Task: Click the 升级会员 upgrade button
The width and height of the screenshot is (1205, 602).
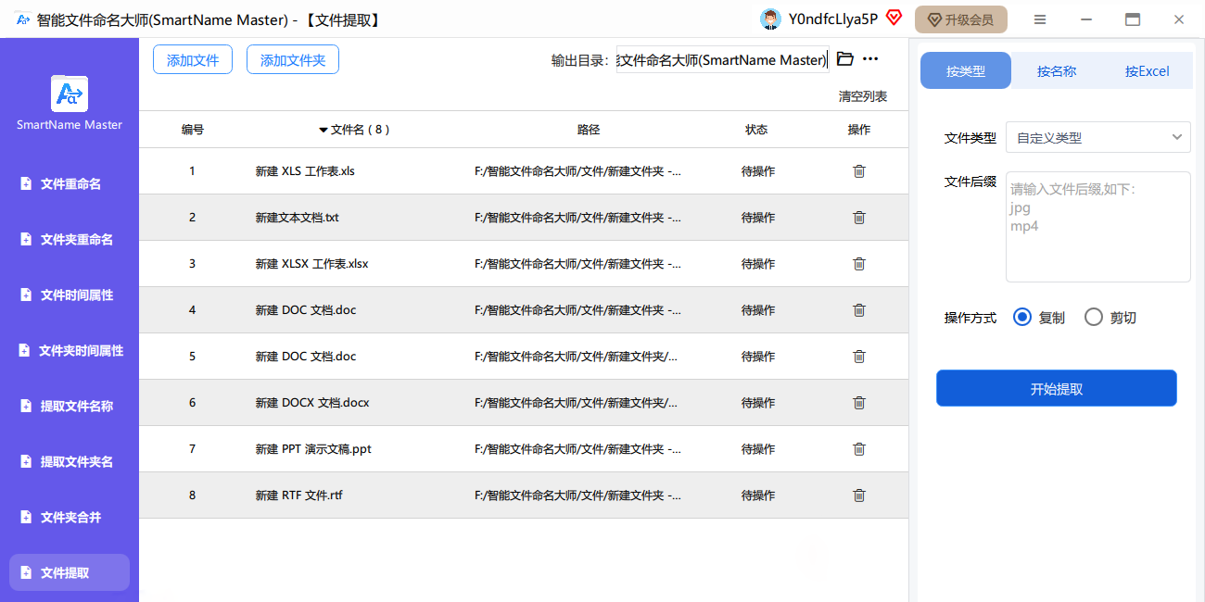Action: pos(960,19)
